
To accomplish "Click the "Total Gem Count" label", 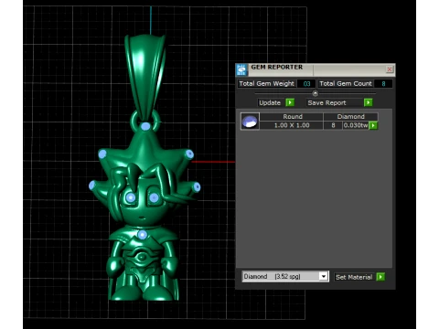I will point(346,83).
